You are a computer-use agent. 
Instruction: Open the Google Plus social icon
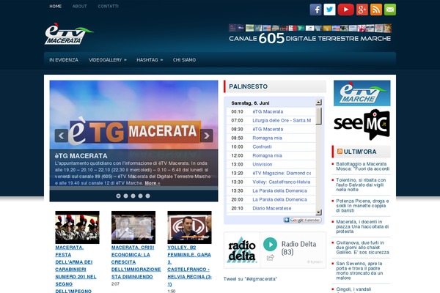[x=362, y=10]
